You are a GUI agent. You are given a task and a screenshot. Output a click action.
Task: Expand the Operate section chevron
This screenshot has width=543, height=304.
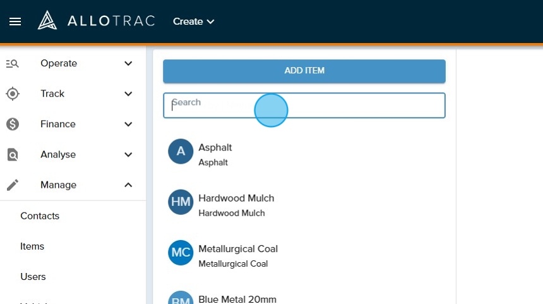pos(128,63)
